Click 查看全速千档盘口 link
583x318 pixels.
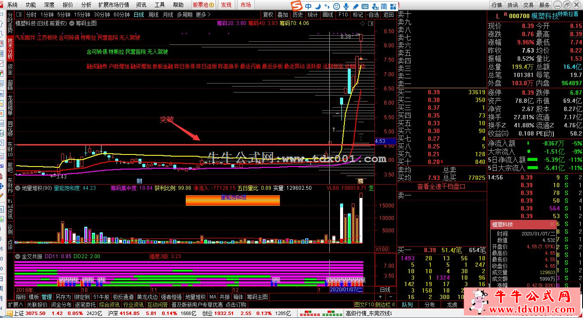[441, 186]
